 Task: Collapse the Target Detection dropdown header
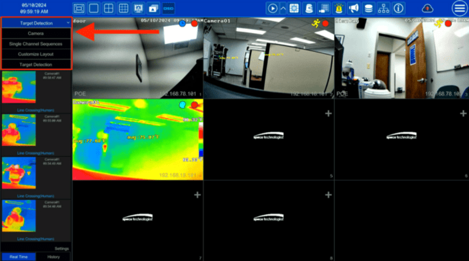36,23
